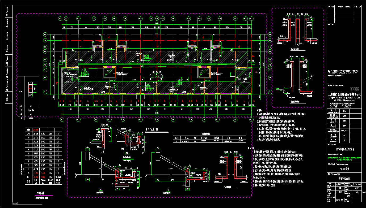The height and width of the screenshot is (208, 366).
Task: Click drawing number S25 in title block
Action: pyautogui.click(x=348, y=196)
